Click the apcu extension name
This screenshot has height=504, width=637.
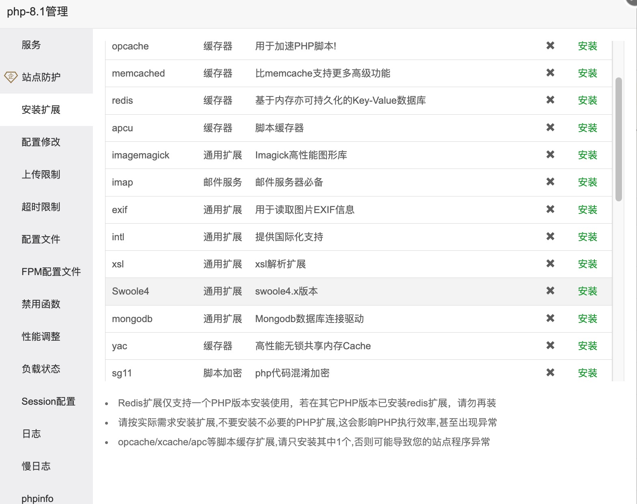123,128
